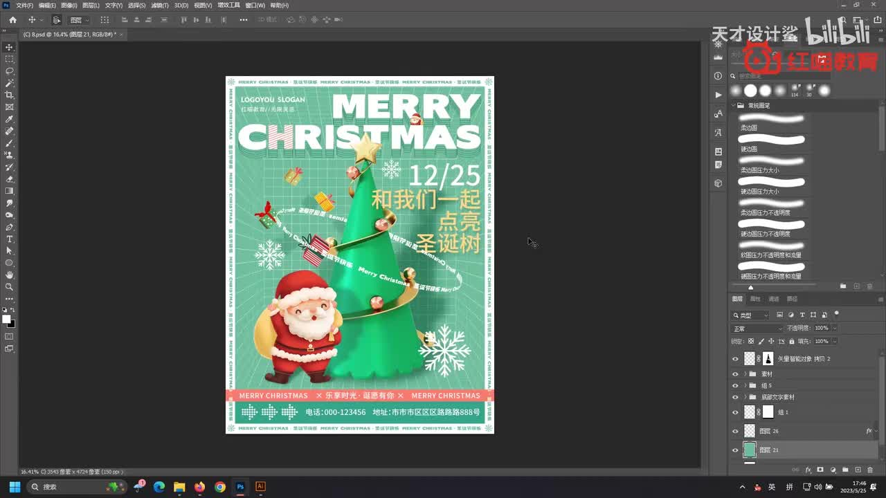Open the Info panel icon
Image resolution: width=886 pixels, height=498 pixels.
coord(718,75)
